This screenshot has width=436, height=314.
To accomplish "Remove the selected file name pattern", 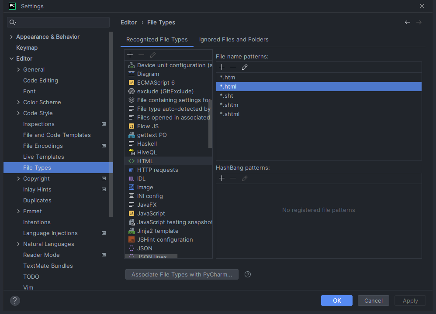I will (x=233, y=67).
